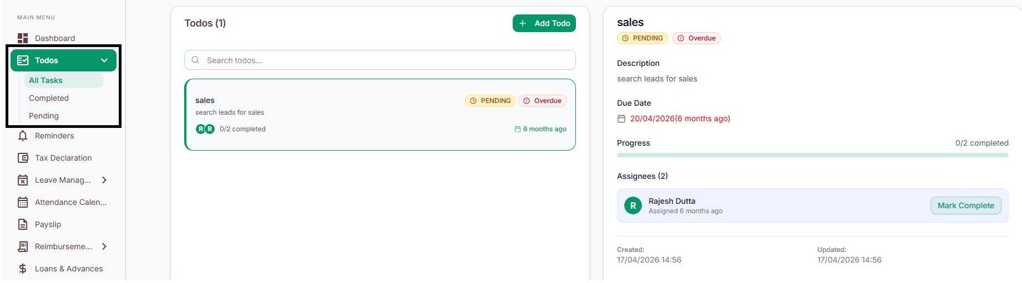This screenshot has height=283, width=1022.
Task: Click the Created timestamp 17/04/2026 14:56
Action: point(649,260)
